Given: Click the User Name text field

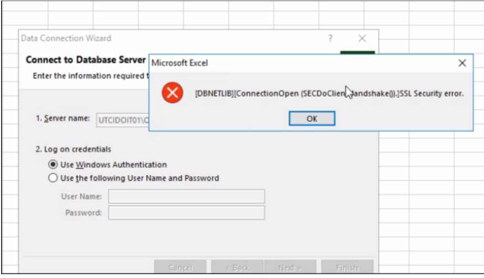Looking at the screenshot, I should [186, 196].
